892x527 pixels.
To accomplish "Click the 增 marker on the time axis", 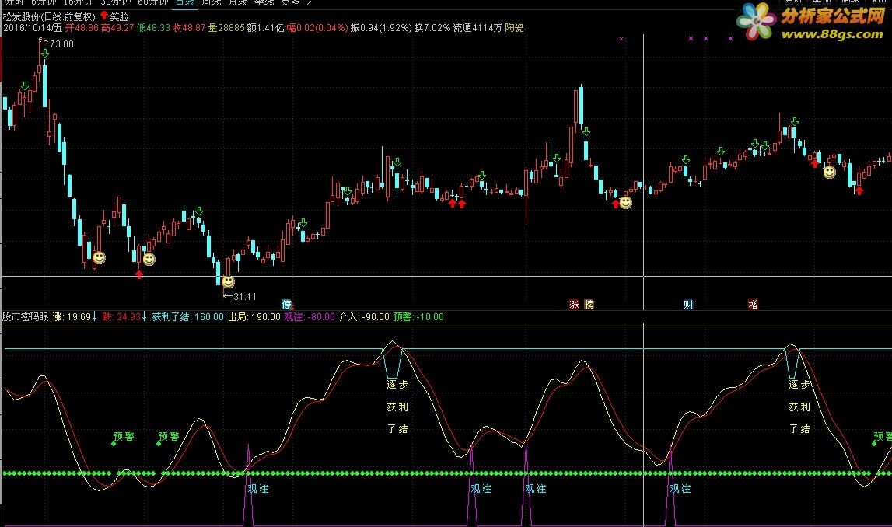I will pos(754,305).
